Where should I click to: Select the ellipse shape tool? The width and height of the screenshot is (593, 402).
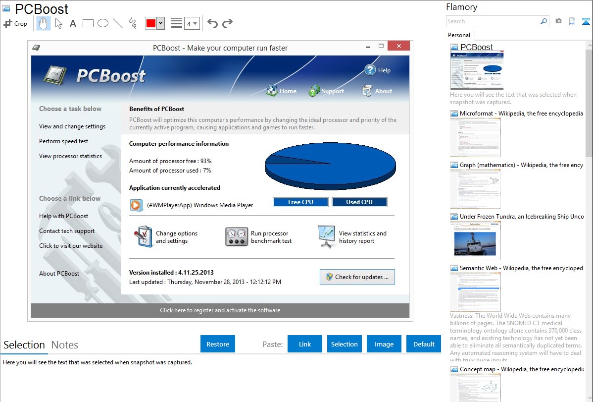pyautogui.click(x=103, y=23)
